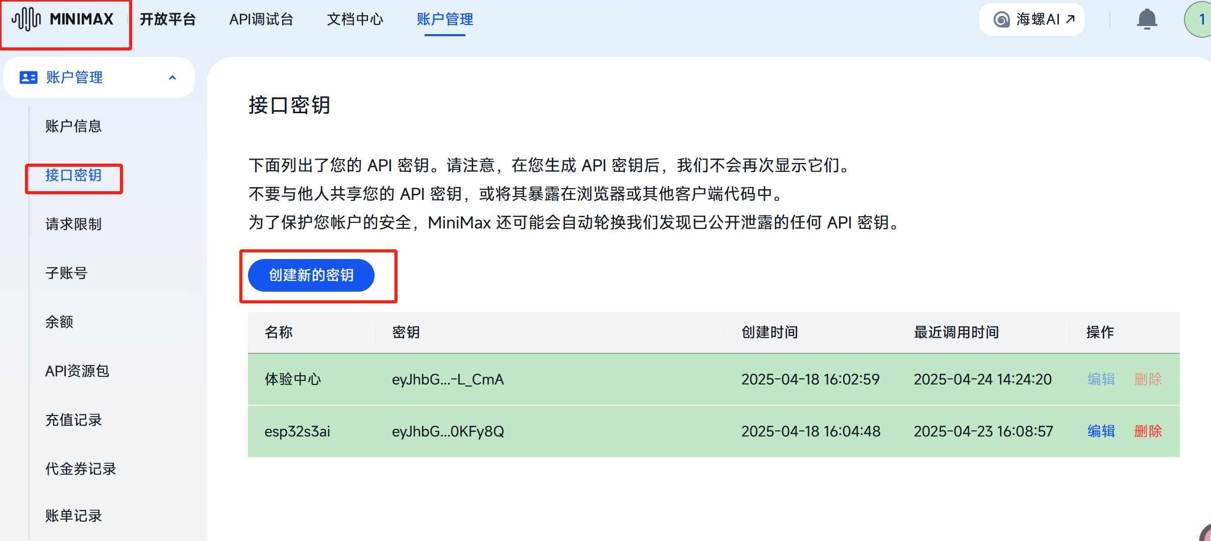The width and height of the screenshot is (1211, 541).
Task: Edit the 体验中心 key
Action: tap(1101, 379)
